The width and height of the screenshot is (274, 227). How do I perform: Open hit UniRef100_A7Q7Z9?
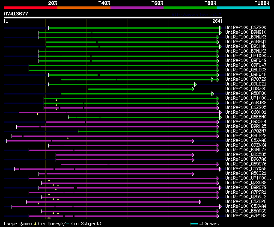[x=246, y=80]
